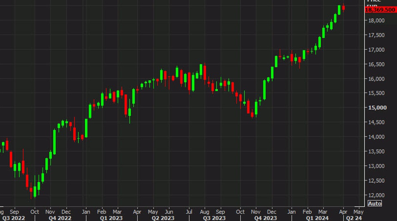Select the Q2 2023 quarter label
This screenshot has height=221, width=397.
tap(163, 218)
